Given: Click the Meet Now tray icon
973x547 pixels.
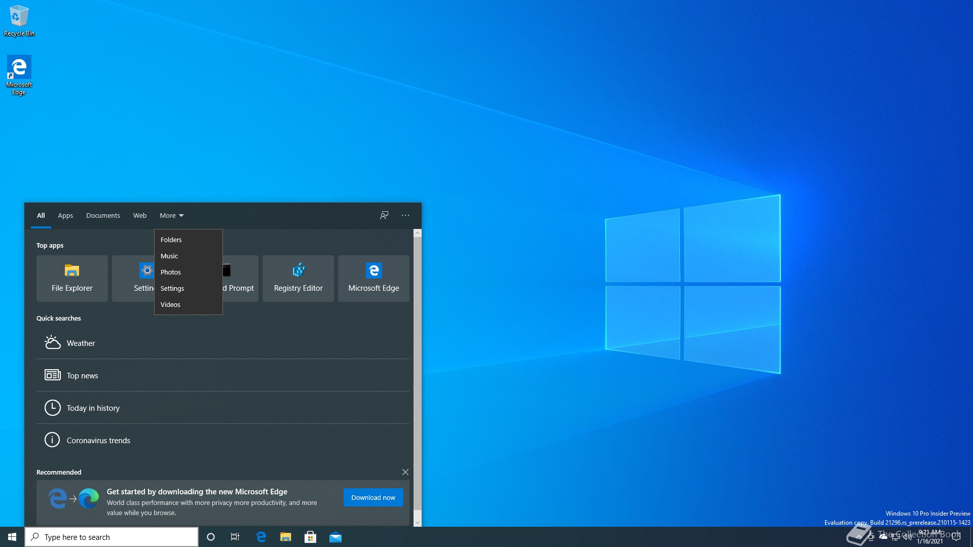Looking at the screenshot, I should tap(871, 537).
